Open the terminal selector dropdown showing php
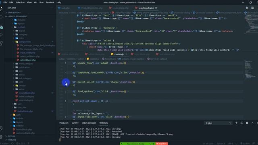The width and height of the screenshot is (258, 145). [x=218, y=123]
